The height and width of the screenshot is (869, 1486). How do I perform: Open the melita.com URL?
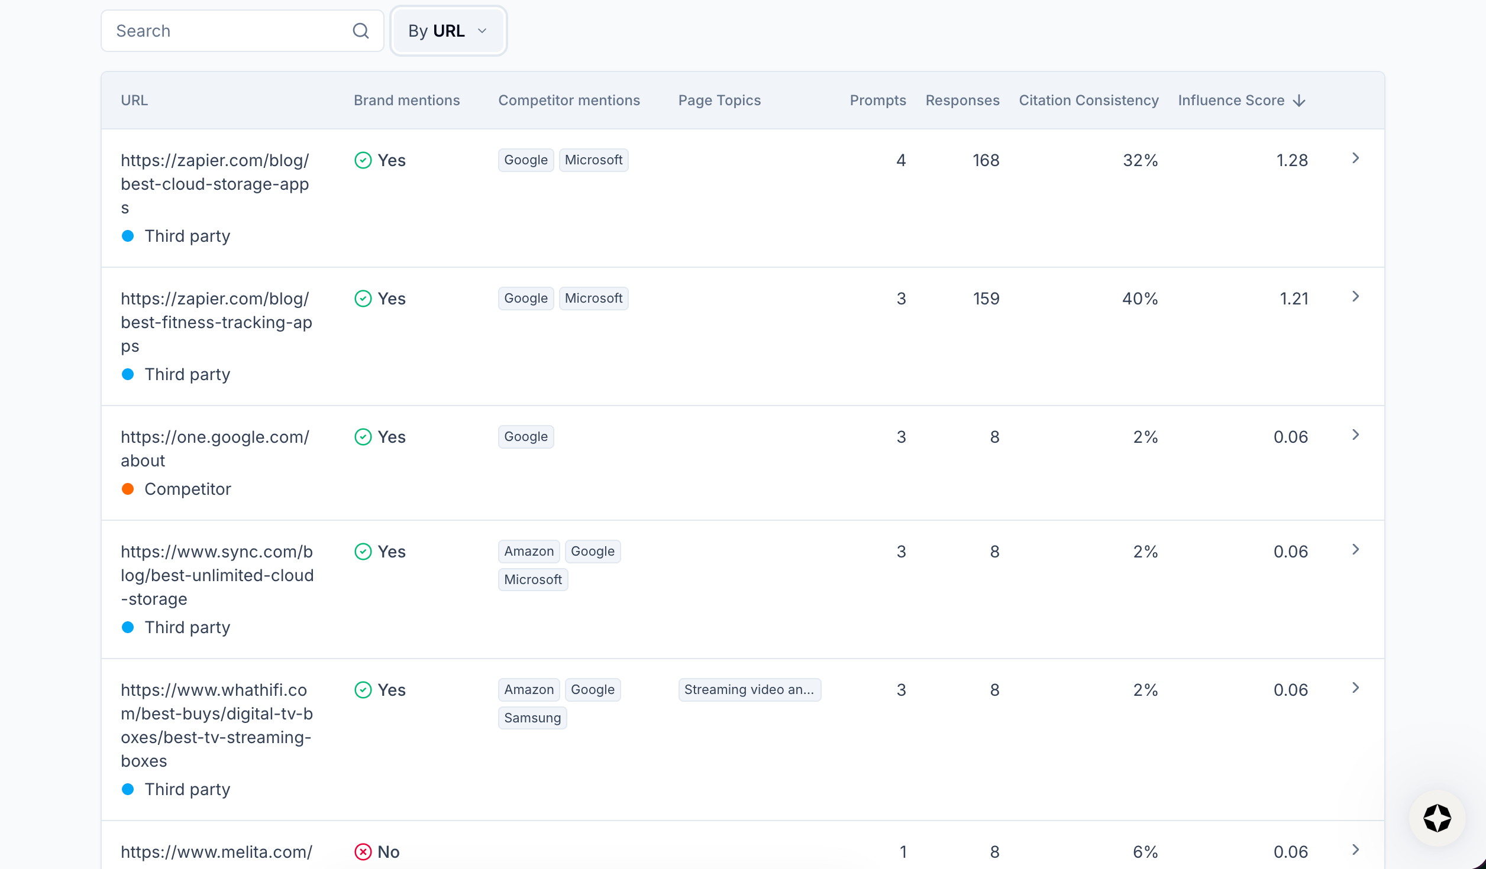[217, 852]
